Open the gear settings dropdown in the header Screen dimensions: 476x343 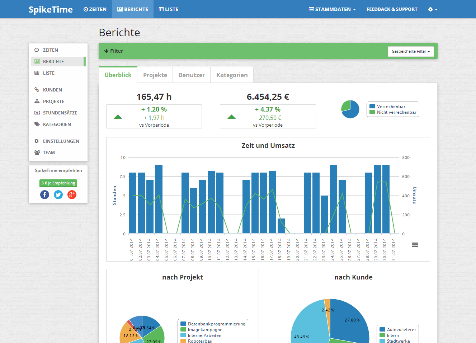(433, 9)
